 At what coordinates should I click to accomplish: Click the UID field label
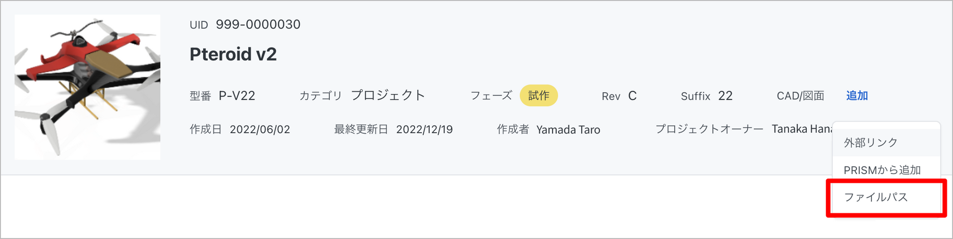coord(199,25)
